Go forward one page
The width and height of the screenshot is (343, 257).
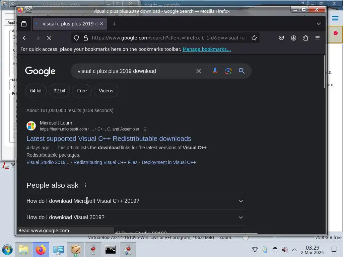[x=37, y=38]
